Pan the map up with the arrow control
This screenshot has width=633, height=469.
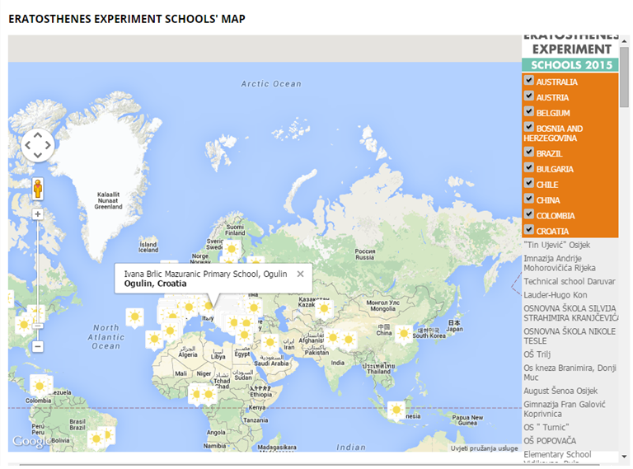click(x=38, y=135)
